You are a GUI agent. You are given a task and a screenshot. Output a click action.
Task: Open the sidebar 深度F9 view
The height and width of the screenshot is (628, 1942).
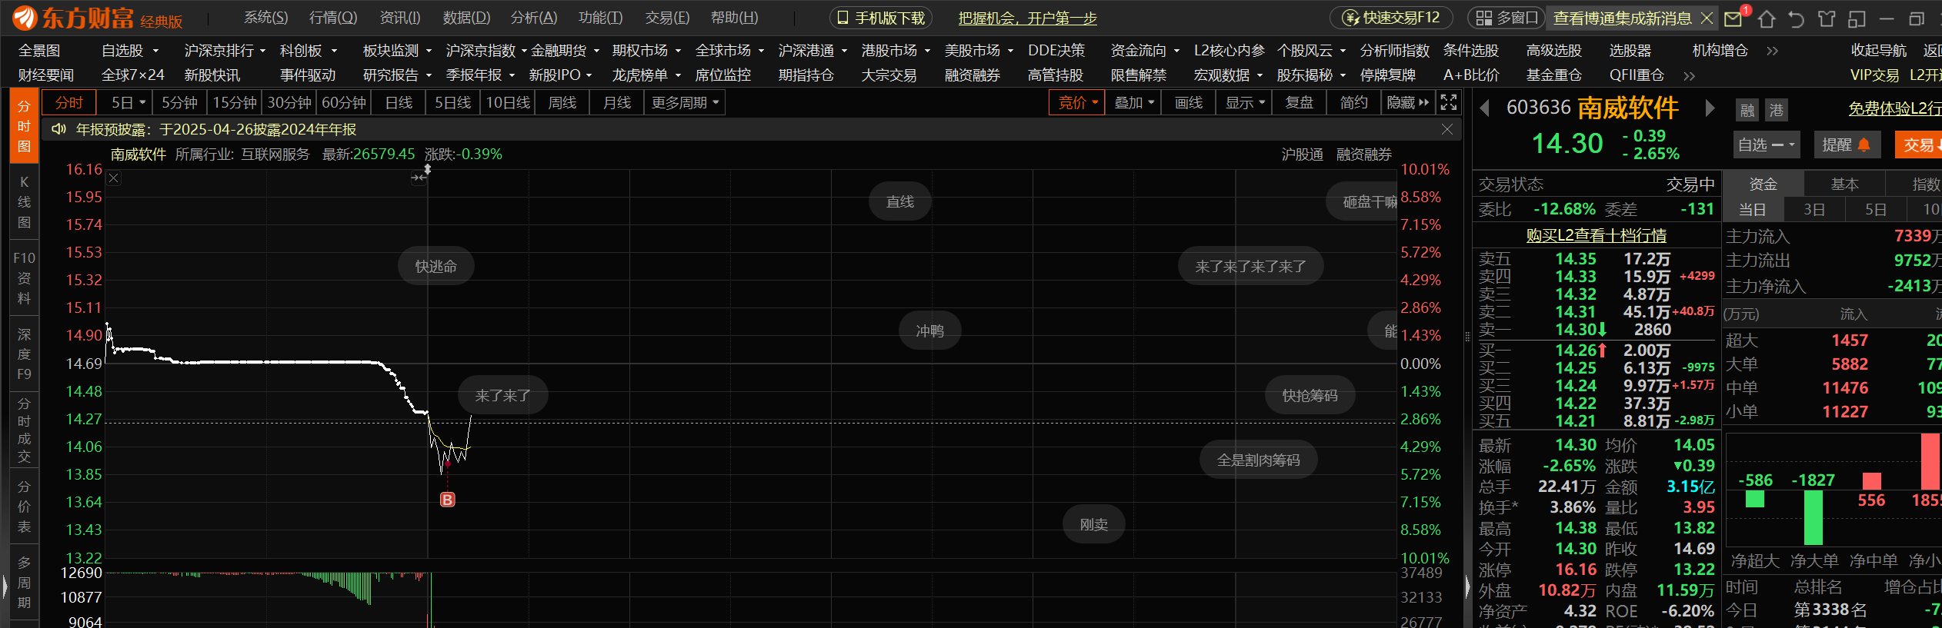coord(24,354)
